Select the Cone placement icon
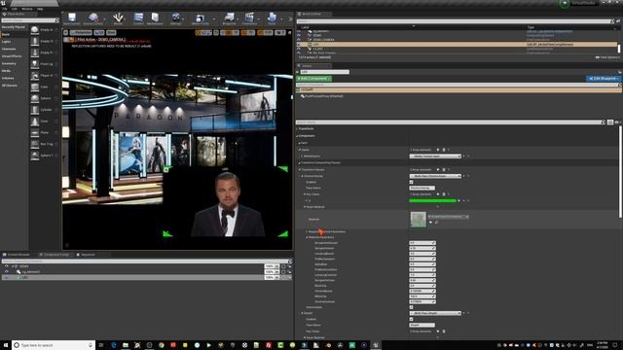This screenshot has width=623, height=350. (35, 122)
